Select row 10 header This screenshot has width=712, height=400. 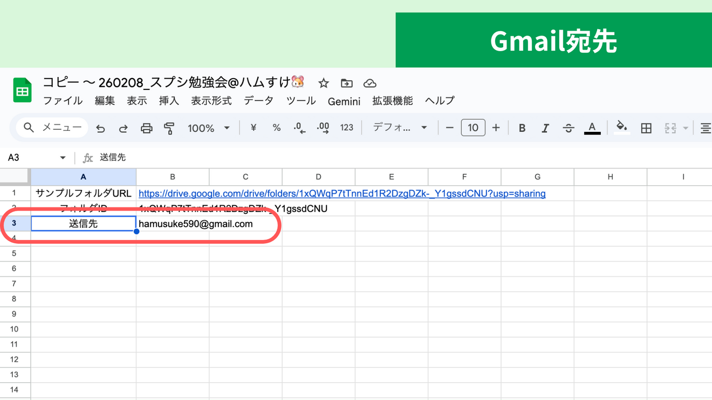15,329
